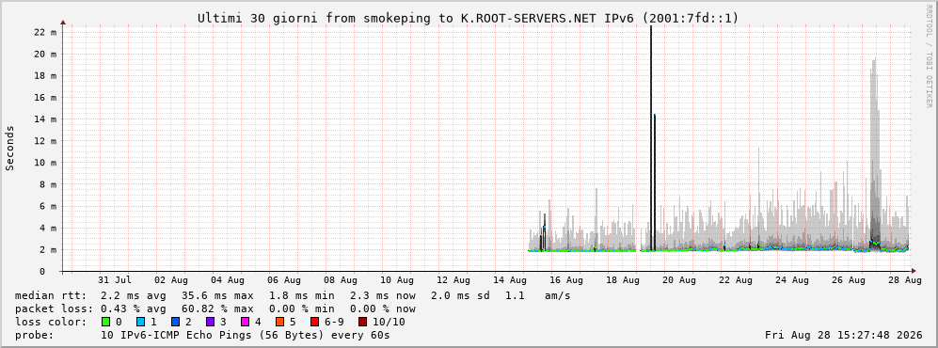Click the orange loss 5 swatch
Viewport: 938px width, 348px height.
pos(280,322)
